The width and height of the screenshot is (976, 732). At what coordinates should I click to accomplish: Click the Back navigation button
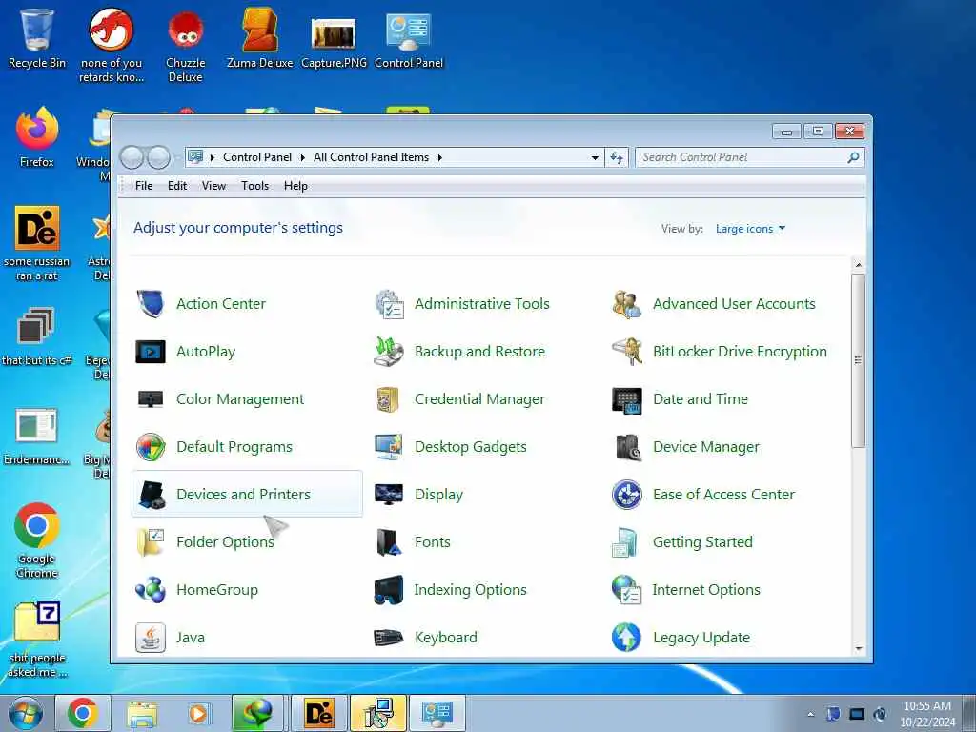click(132, 157)
